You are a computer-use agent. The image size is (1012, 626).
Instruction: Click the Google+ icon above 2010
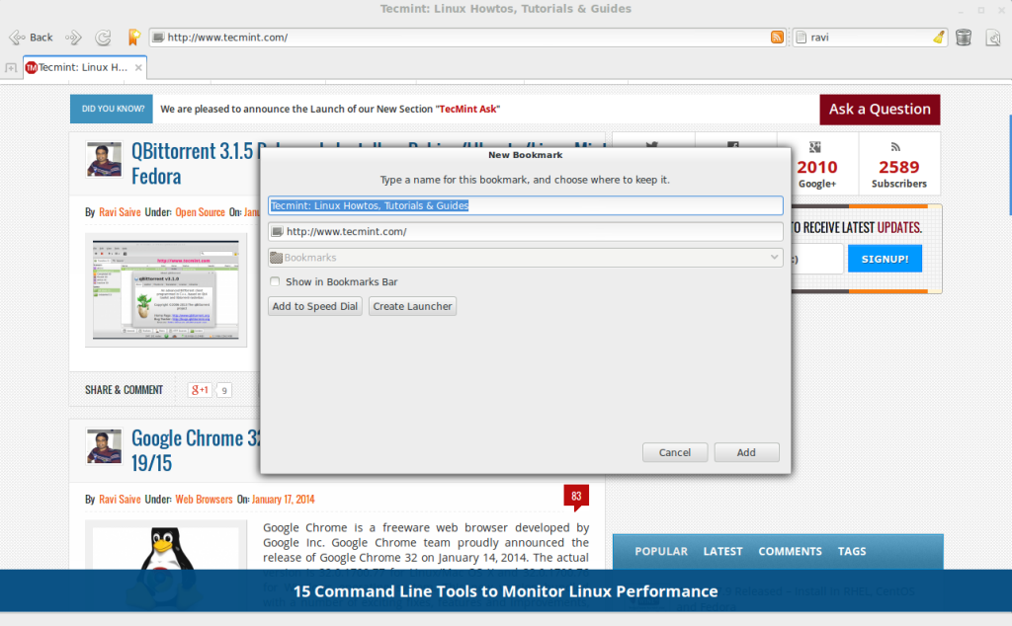(x=815, y=147)
